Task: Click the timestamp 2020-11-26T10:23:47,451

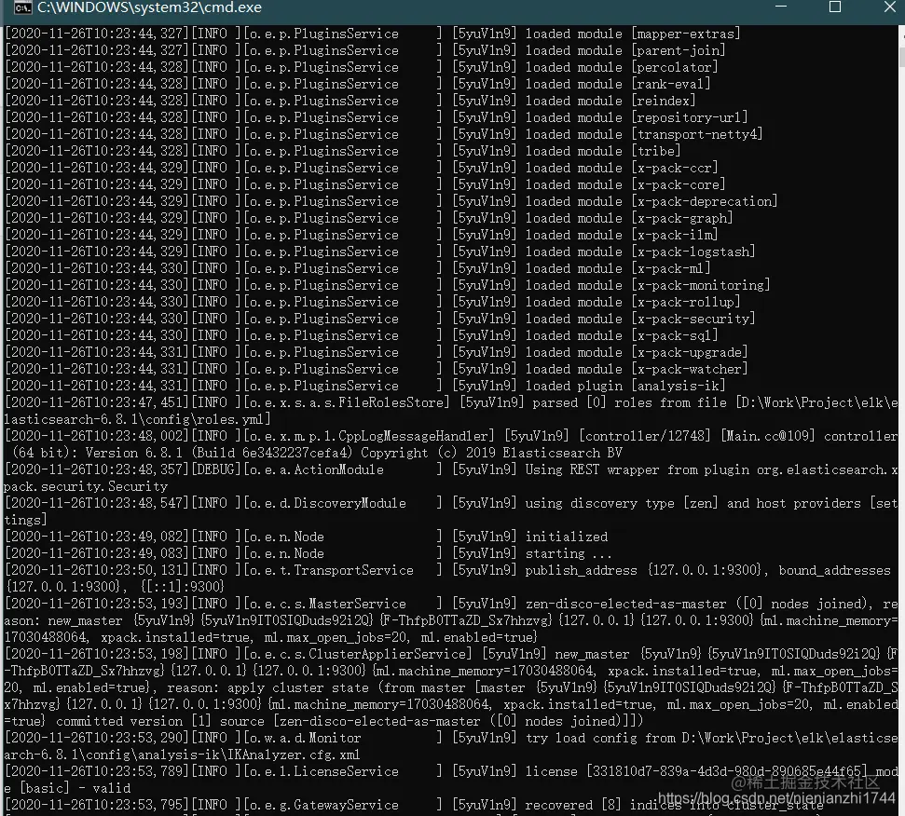Action: (97, 402)
